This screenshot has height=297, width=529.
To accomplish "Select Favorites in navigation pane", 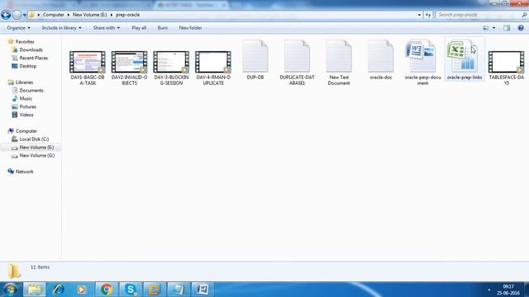I will click(25, 42).
